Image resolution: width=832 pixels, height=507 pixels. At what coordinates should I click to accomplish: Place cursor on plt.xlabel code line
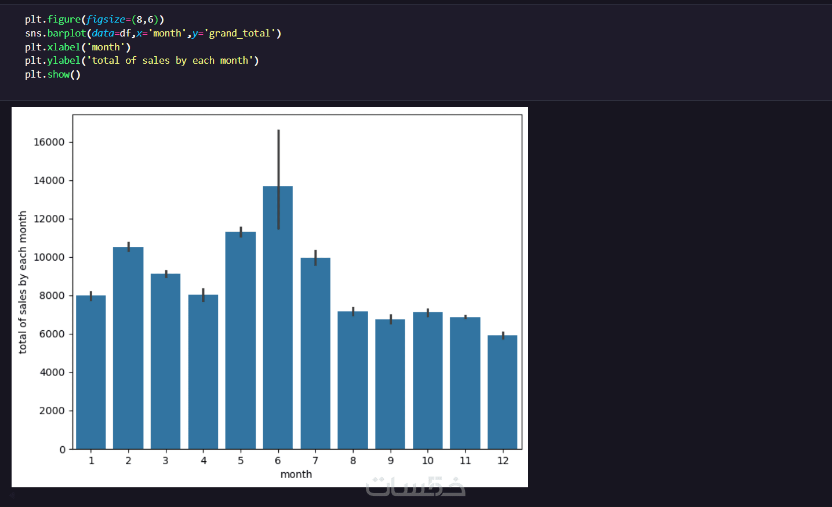coord(78,47)
